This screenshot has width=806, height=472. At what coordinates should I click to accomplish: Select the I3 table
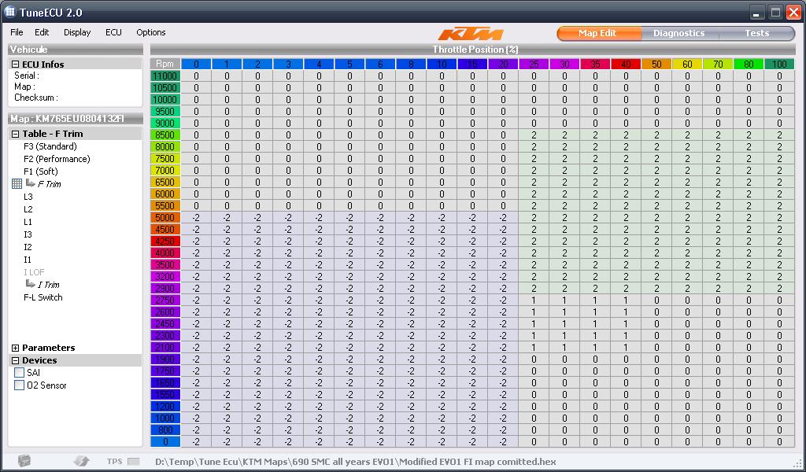tap(28, 234)
